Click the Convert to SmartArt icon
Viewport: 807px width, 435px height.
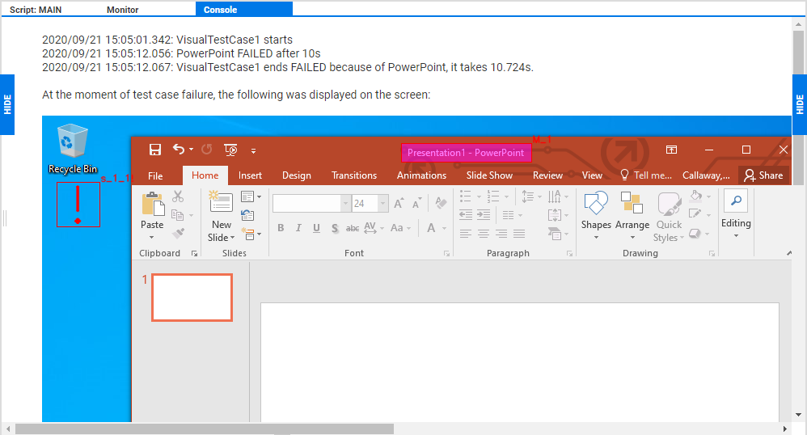click(x=554, y=234)
